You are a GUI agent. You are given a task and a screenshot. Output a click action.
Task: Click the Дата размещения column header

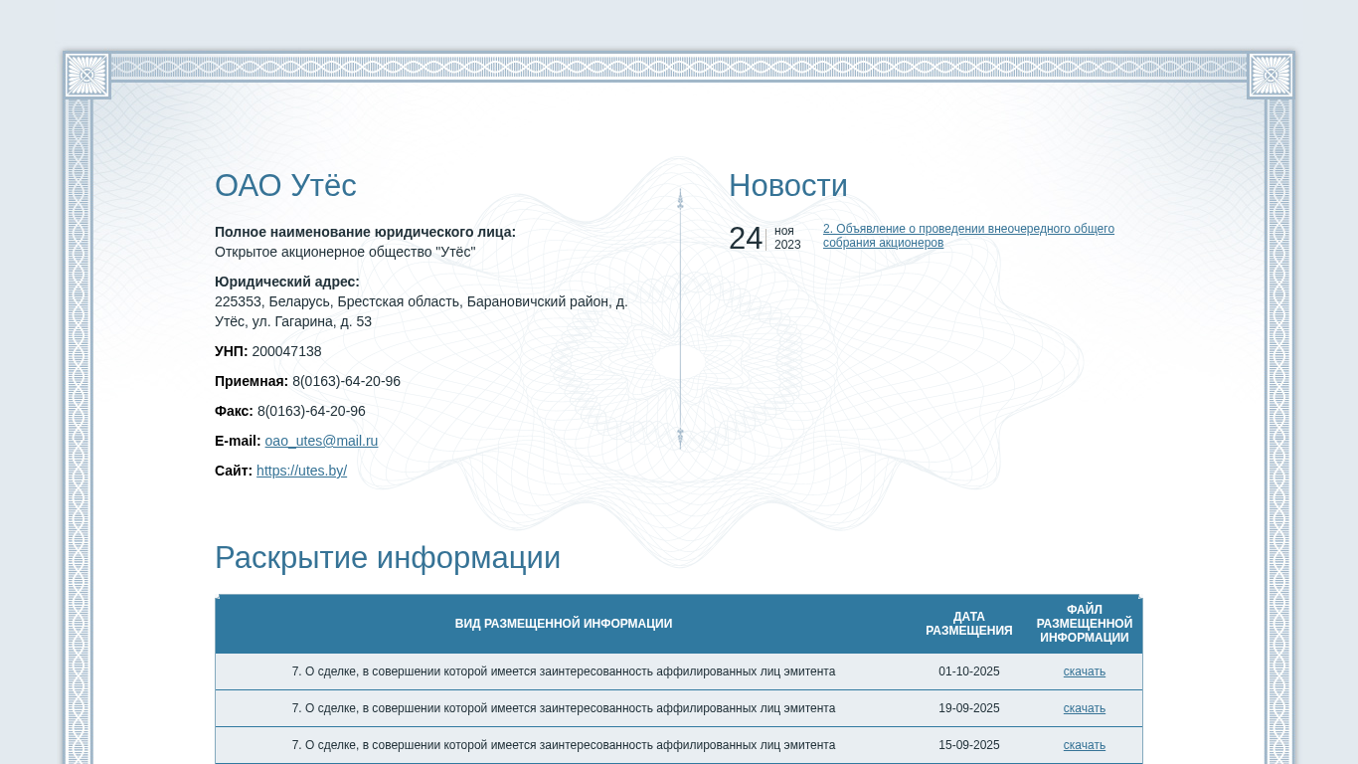pos(968,624)
